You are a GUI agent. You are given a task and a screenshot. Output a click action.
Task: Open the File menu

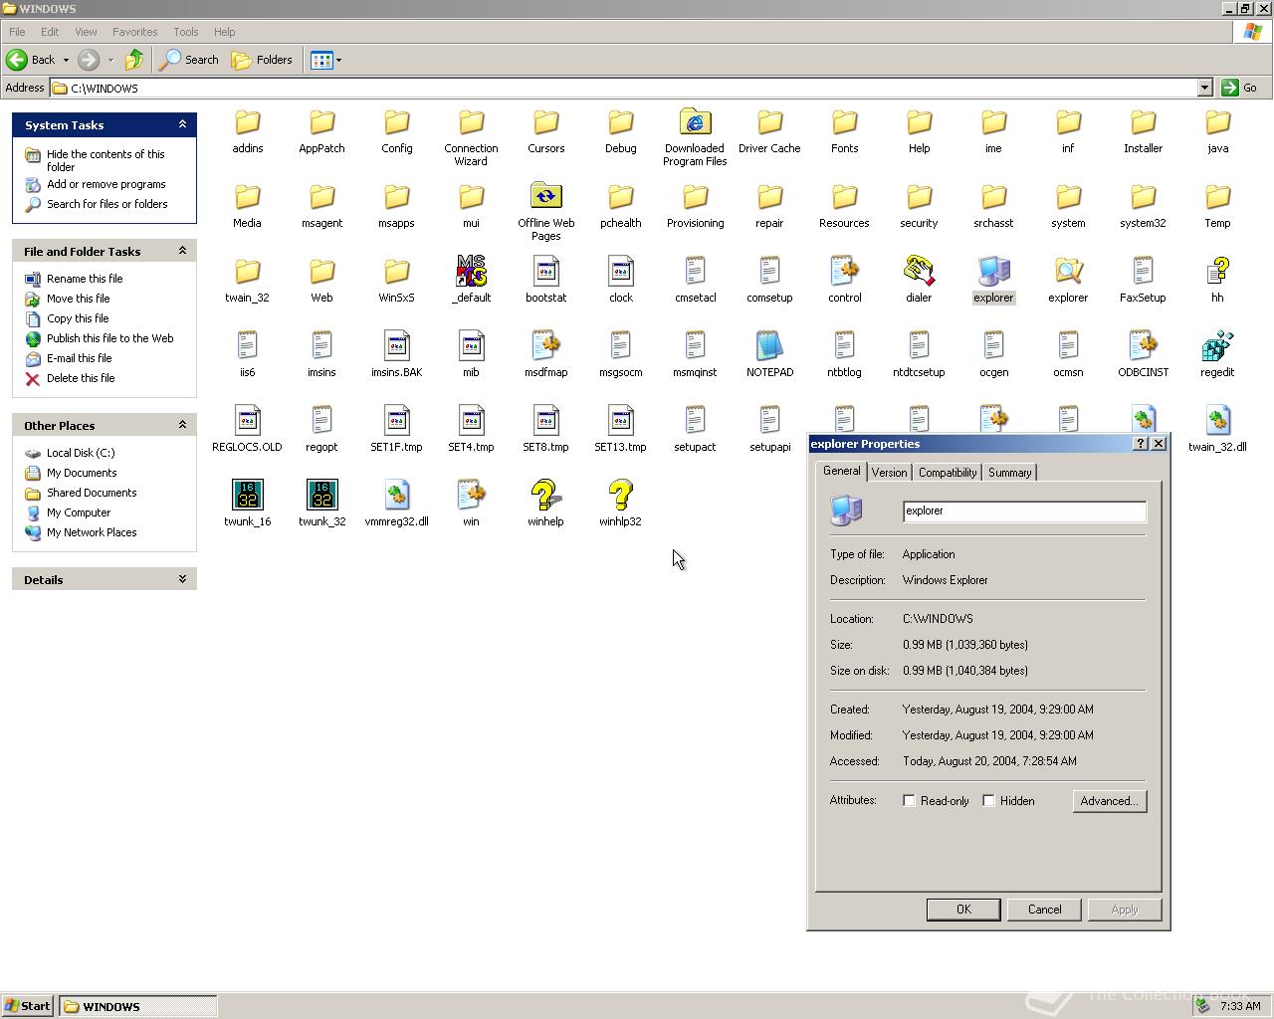(x=17, y=32)
